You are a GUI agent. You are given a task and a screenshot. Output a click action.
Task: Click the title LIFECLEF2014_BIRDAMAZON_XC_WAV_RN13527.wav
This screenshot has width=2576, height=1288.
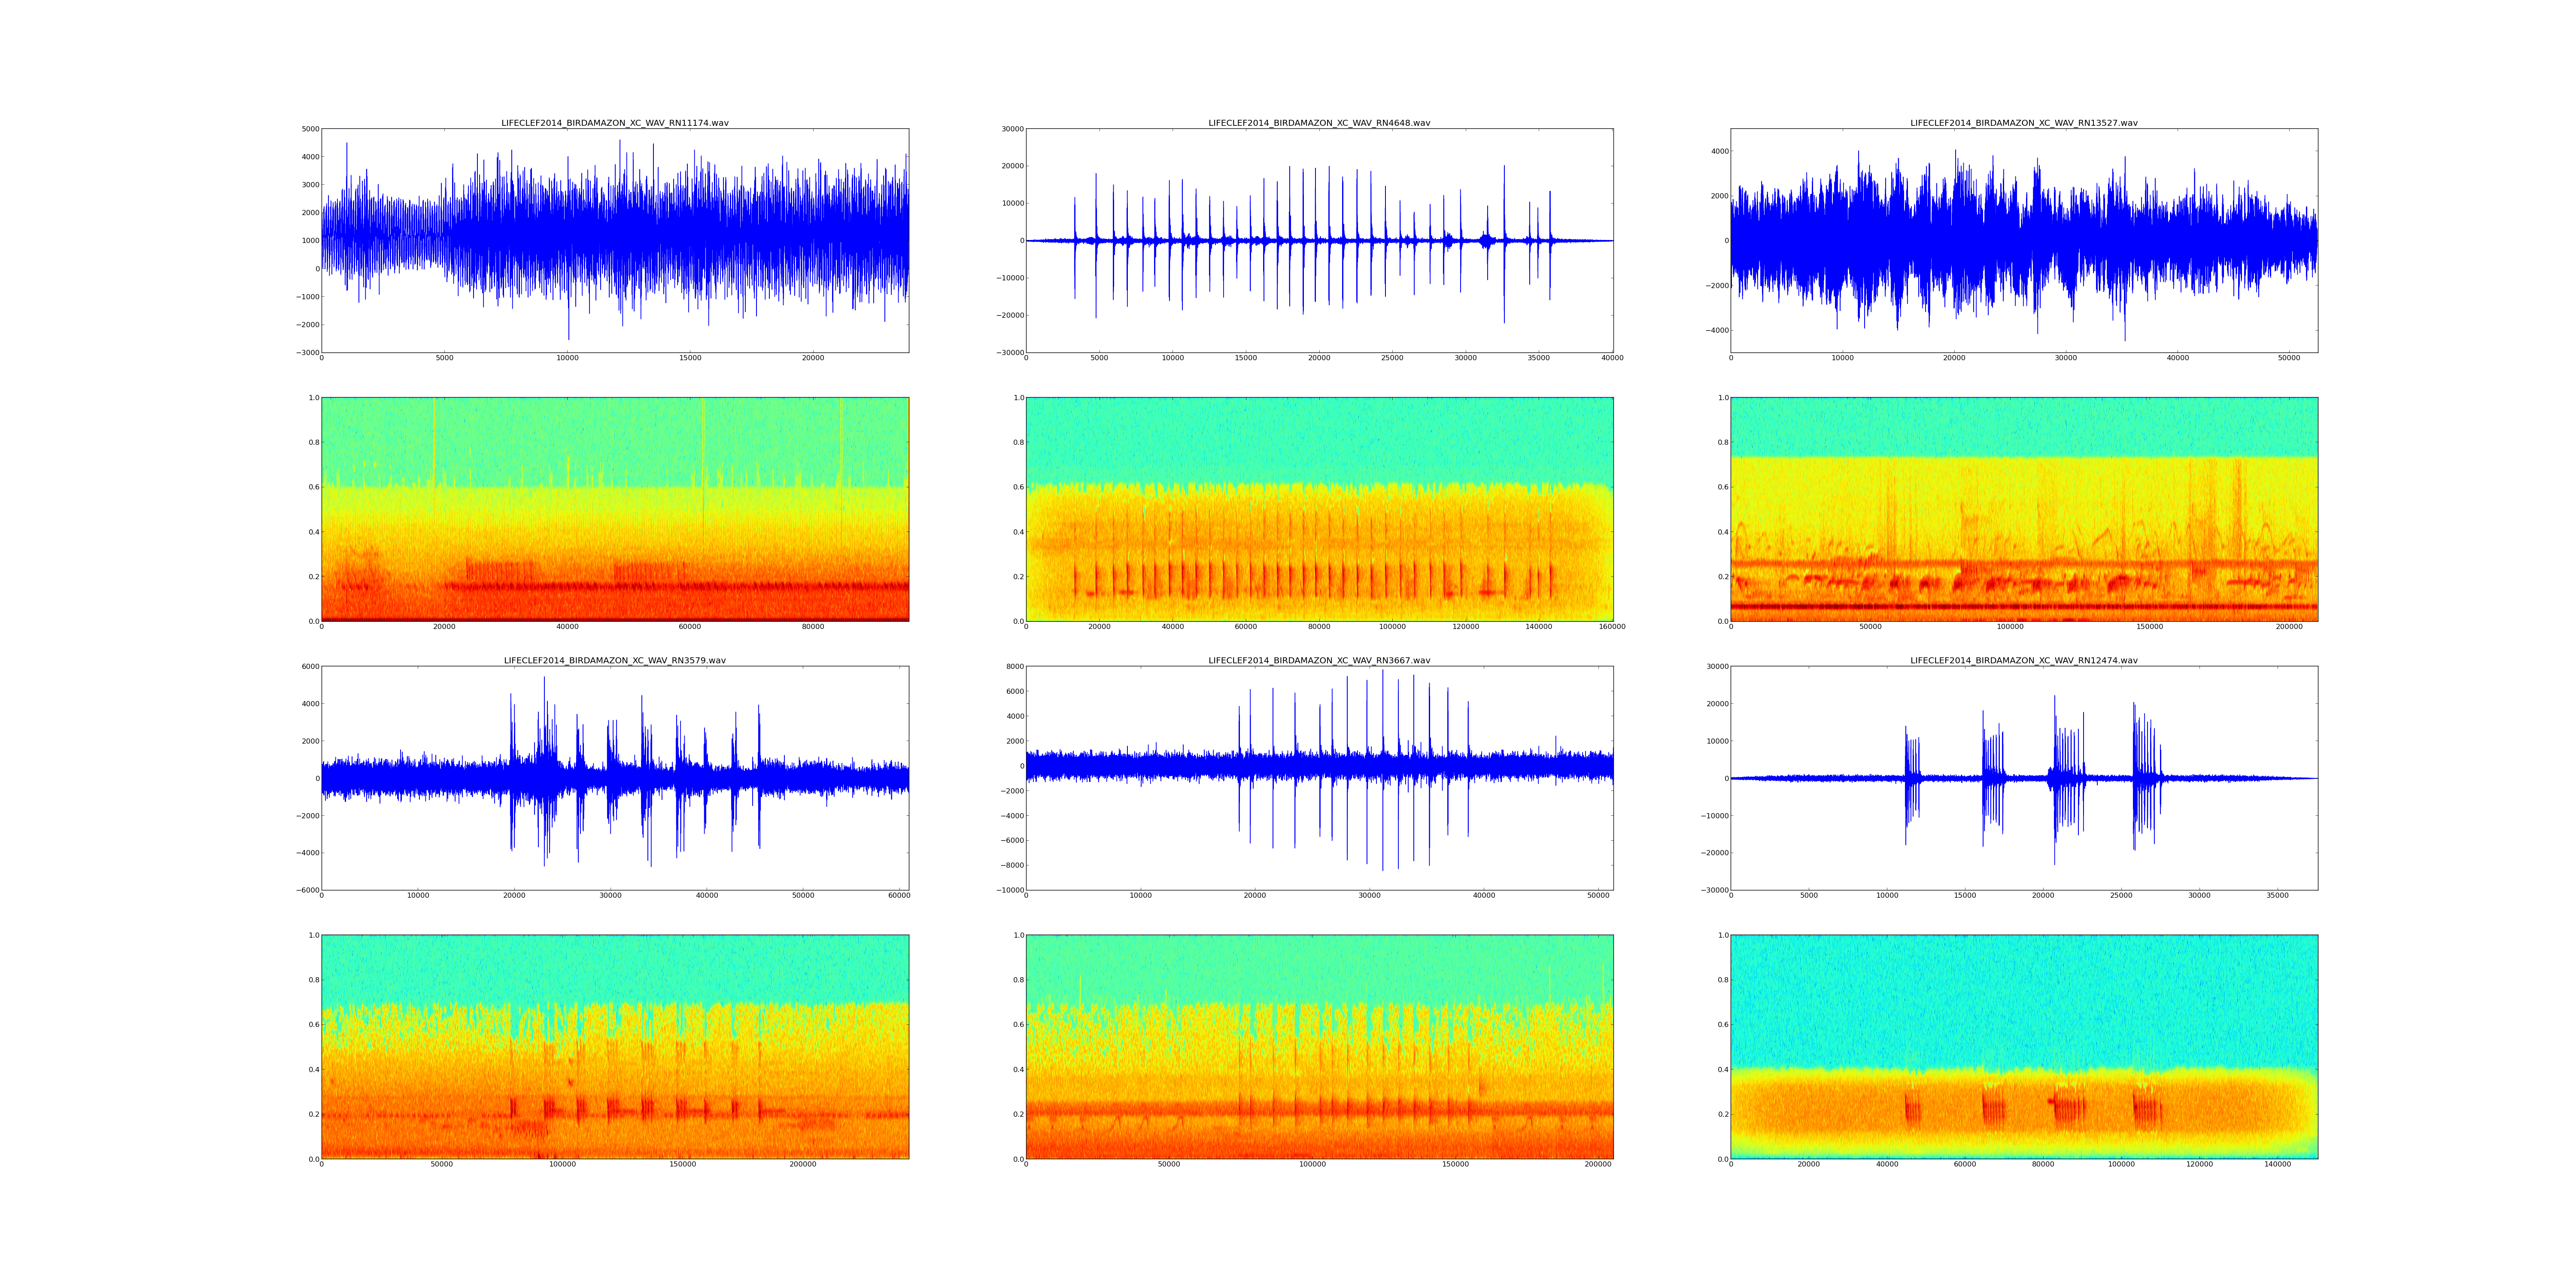[x=2024, y=123]
